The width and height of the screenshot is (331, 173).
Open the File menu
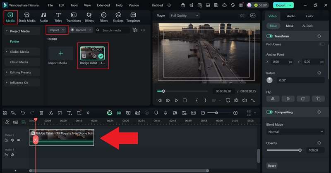50,5
